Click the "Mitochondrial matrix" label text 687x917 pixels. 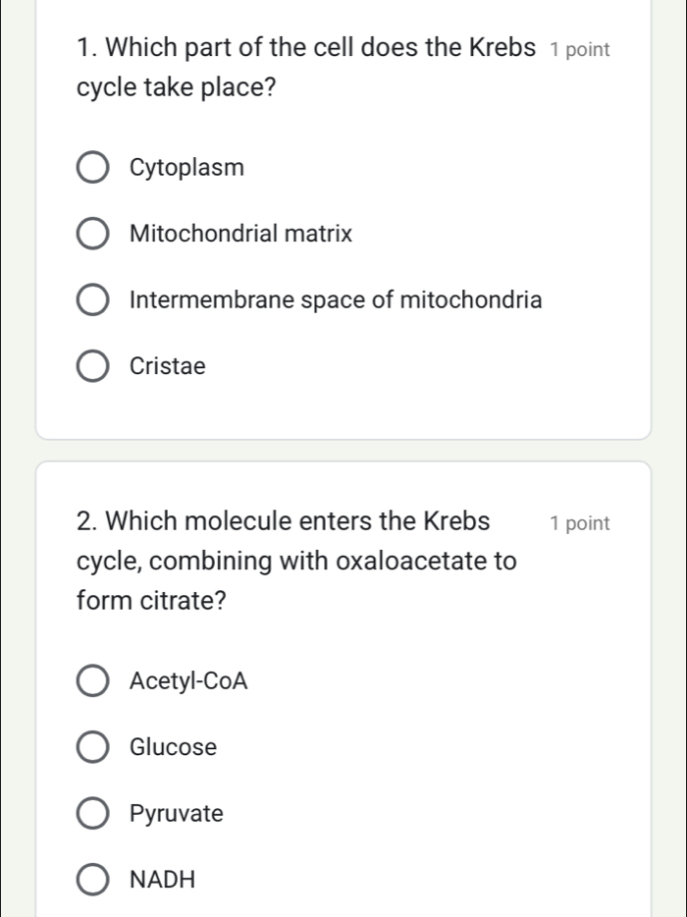click(240, 236)
